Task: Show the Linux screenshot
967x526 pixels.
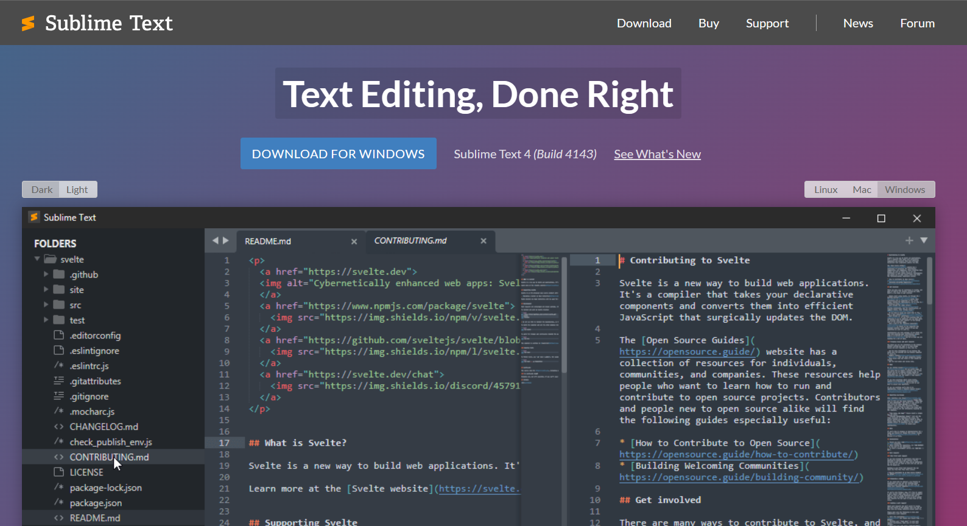Action: coord(826,189)
